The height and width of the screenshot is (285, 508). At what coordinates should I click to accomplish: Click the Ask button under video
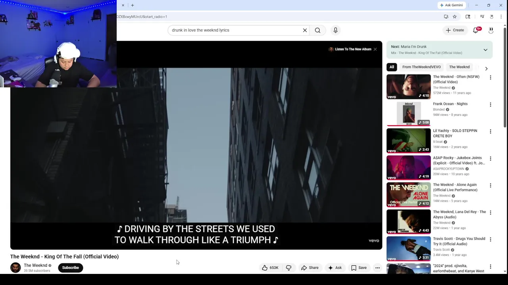point(335,268)
